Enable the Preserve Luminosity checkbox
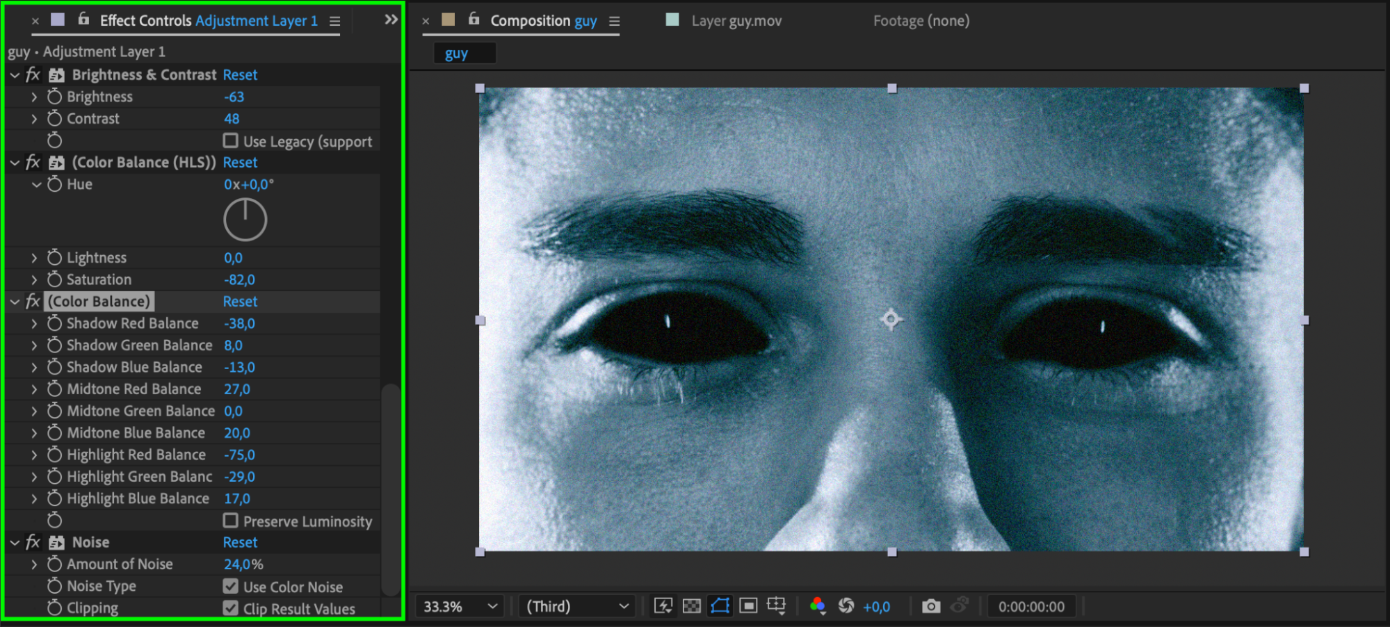The image size is (1390, 627). [231, 521]
